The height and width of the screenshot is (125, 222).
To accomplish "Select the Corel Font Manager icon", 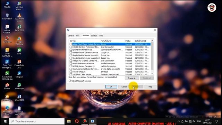I will coord(7,64).
